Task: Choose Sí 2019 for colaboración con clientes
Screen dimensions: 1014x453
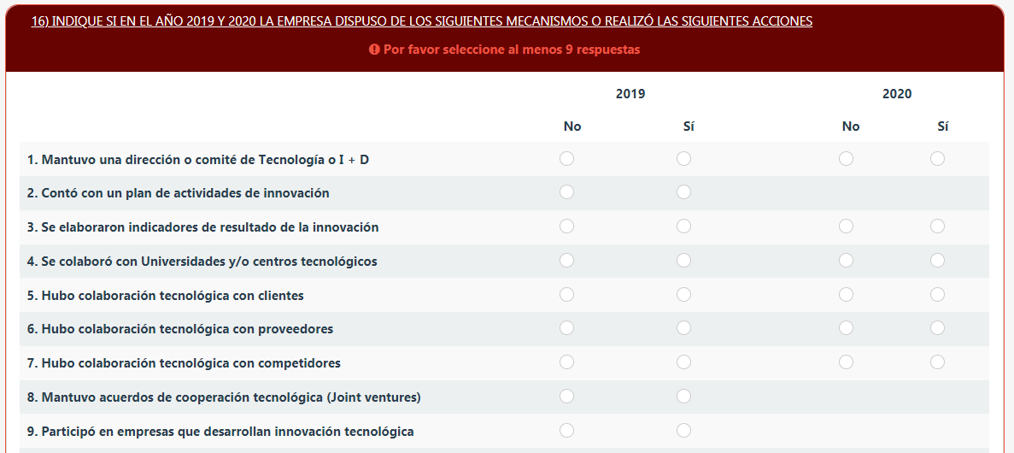Action: 683,294
